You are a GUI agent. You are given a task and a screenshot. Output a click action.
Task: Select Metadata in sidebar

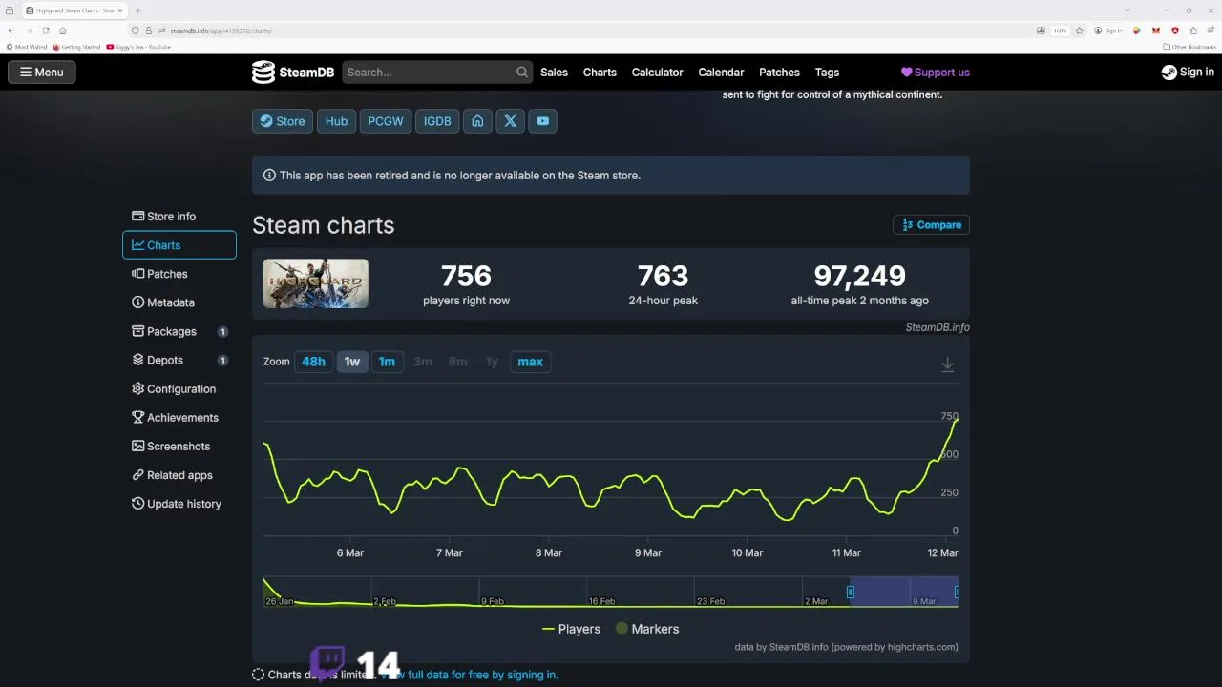[x=179, y=302]
